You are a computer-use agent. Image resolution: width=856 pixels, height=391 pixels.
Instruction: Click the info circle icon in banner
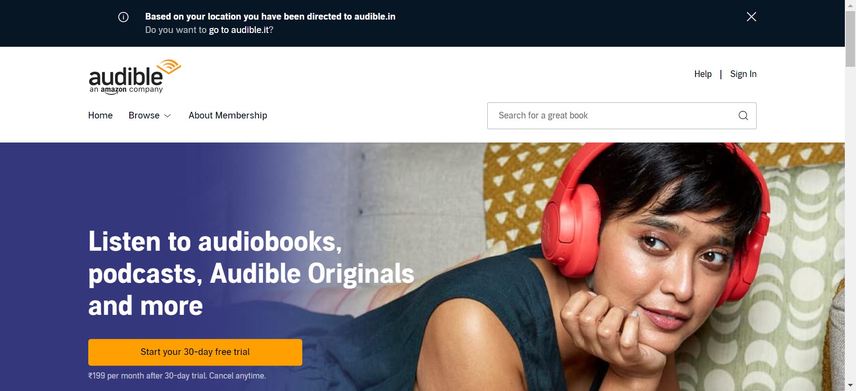click(x=123, y=17)
